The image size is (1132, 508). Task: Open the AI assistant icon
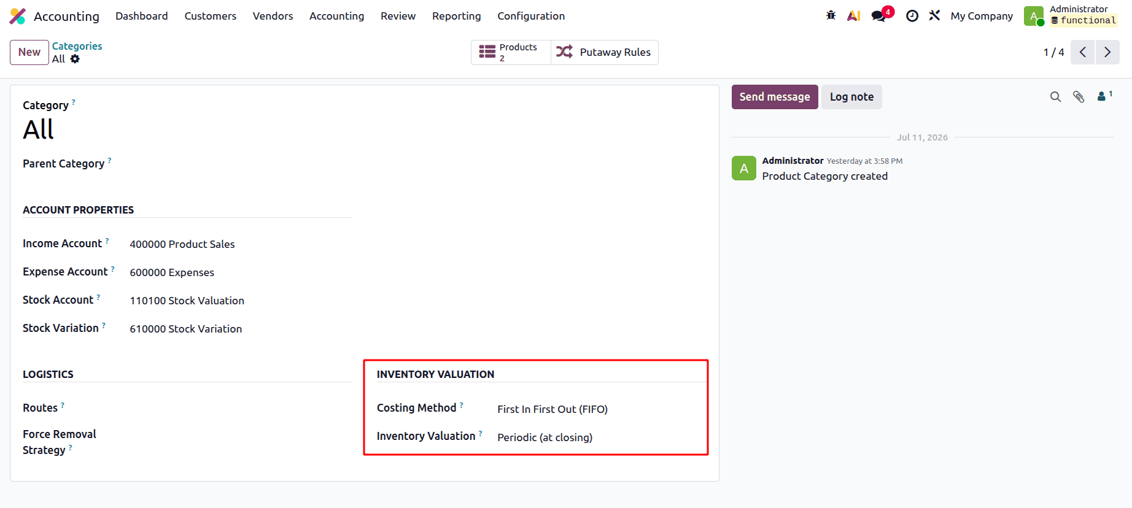coord(853,16)
